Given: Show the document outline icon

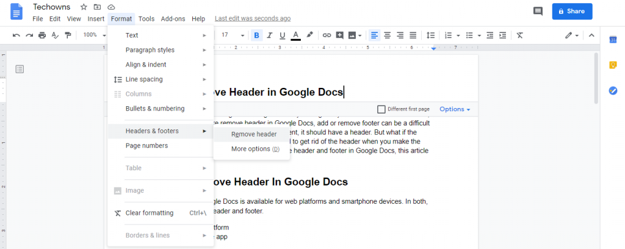Looking at the screenshot, I should pos(20,70).
